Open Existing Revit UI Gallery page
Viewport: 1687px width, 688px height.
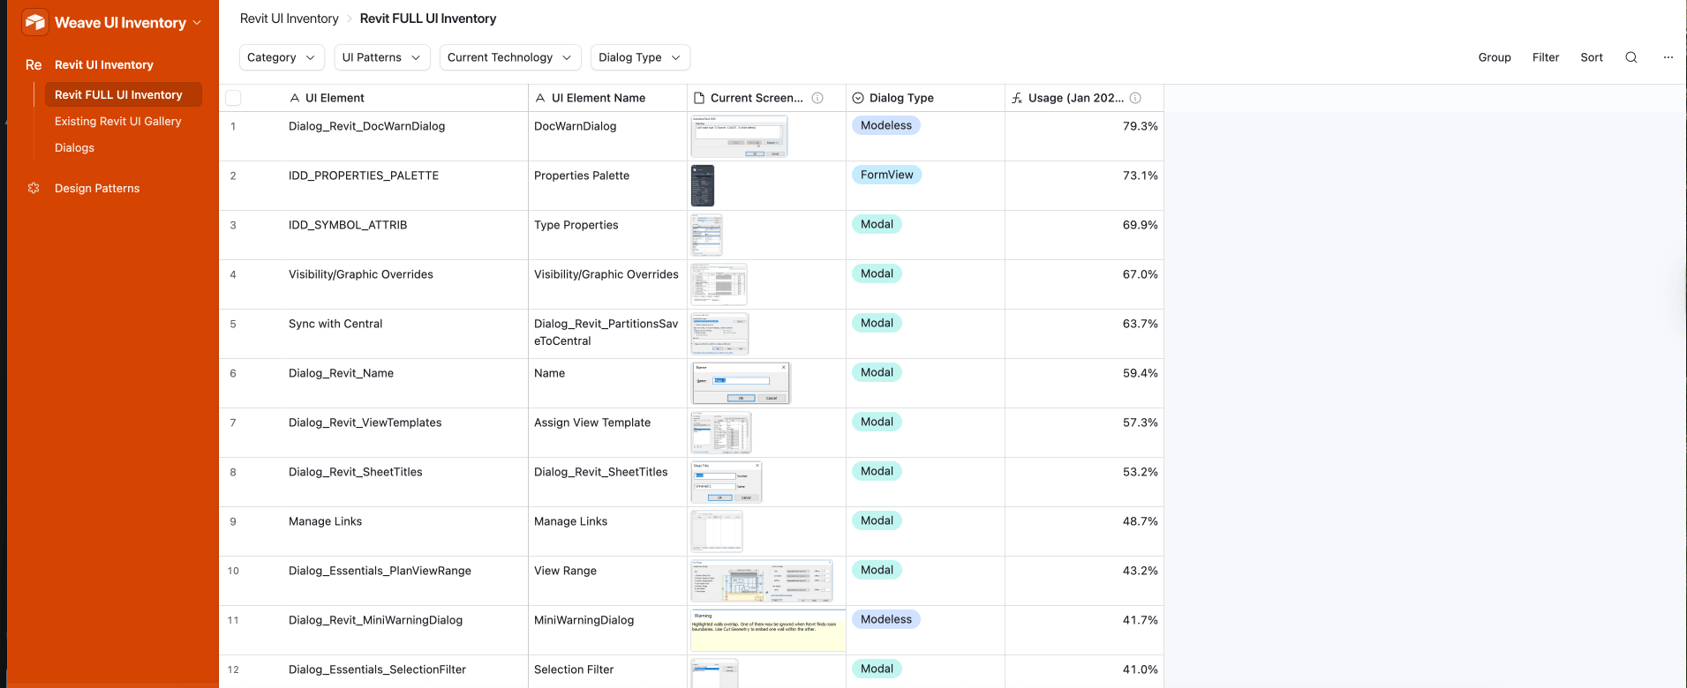pos(118,121)
